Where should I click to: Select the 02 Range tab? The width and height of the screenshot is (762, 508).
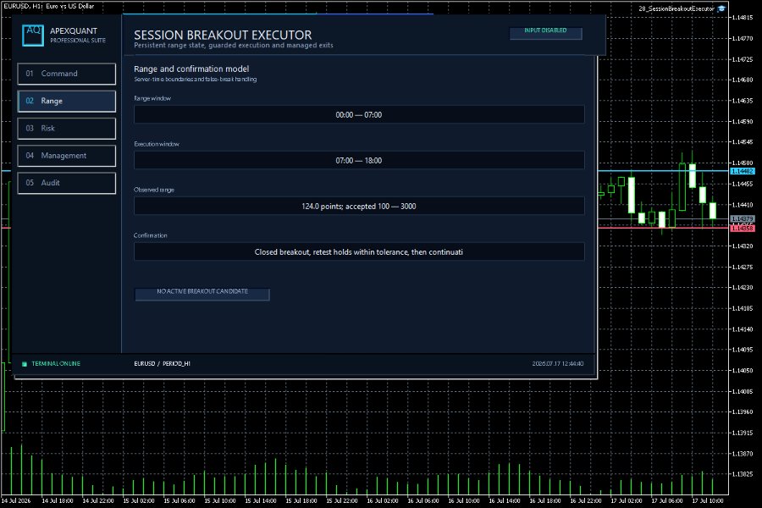pos(67,101)
